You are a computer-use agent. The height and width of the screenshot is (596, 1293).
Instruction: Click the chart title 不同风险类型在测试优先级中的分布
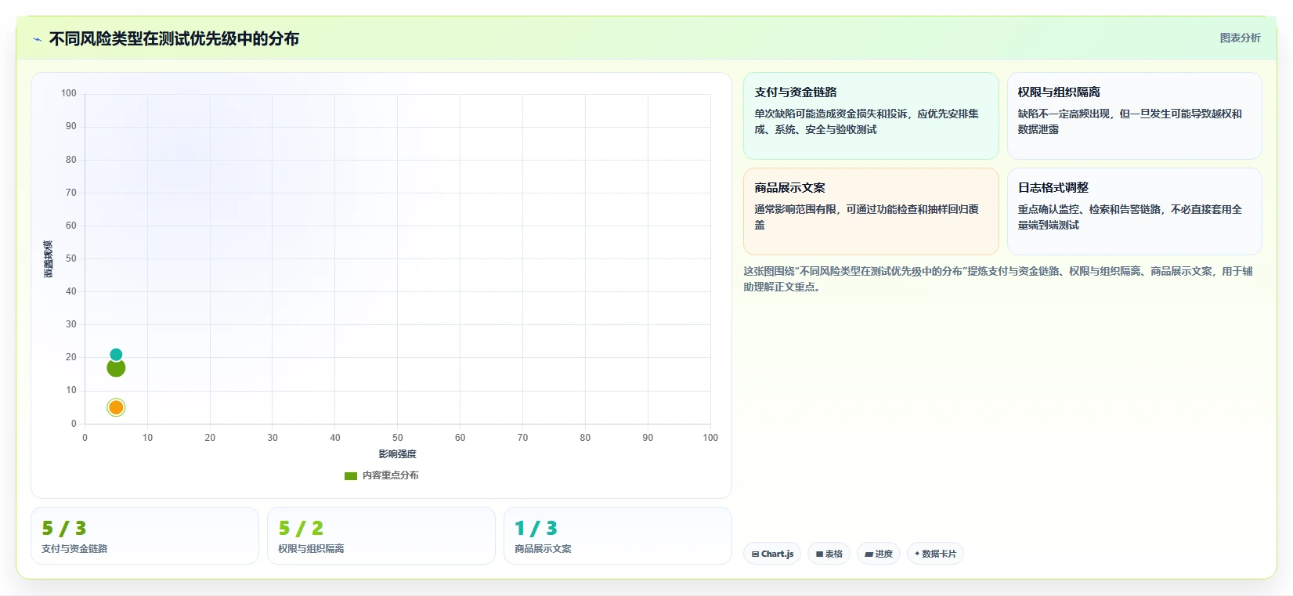click(x=174, y=39)
